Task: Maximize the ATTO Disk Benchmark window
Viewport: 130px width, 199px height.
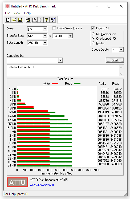Action: pos(109,6)
